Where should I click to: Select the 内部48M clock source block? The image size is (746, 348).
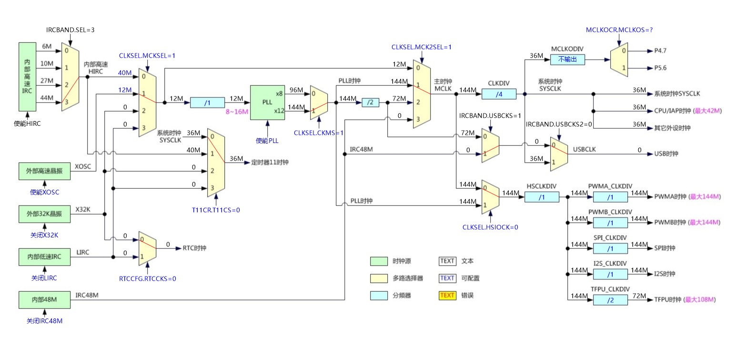pyautogui.click(x=44, y=300)
